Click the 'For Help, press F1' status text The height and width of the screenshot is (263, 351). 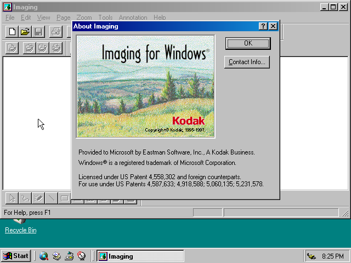27,213
